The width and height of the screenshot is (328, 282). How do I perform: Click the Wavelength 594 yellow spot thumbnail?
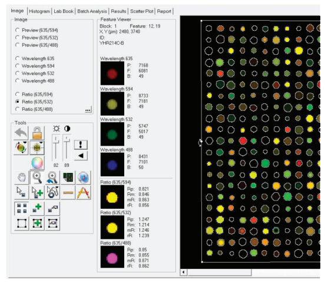(112, 104)
